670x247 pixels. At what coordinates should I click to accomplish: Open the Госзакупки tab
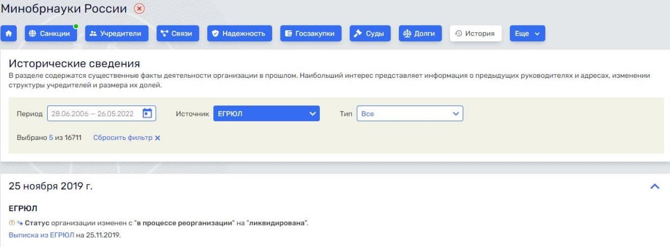click(x=311, y=33)
